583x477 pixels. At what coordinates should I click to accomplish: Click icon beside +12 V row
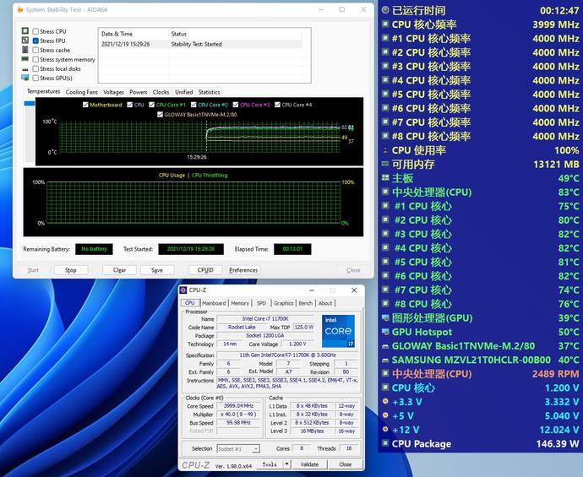[x=385, y=430]
